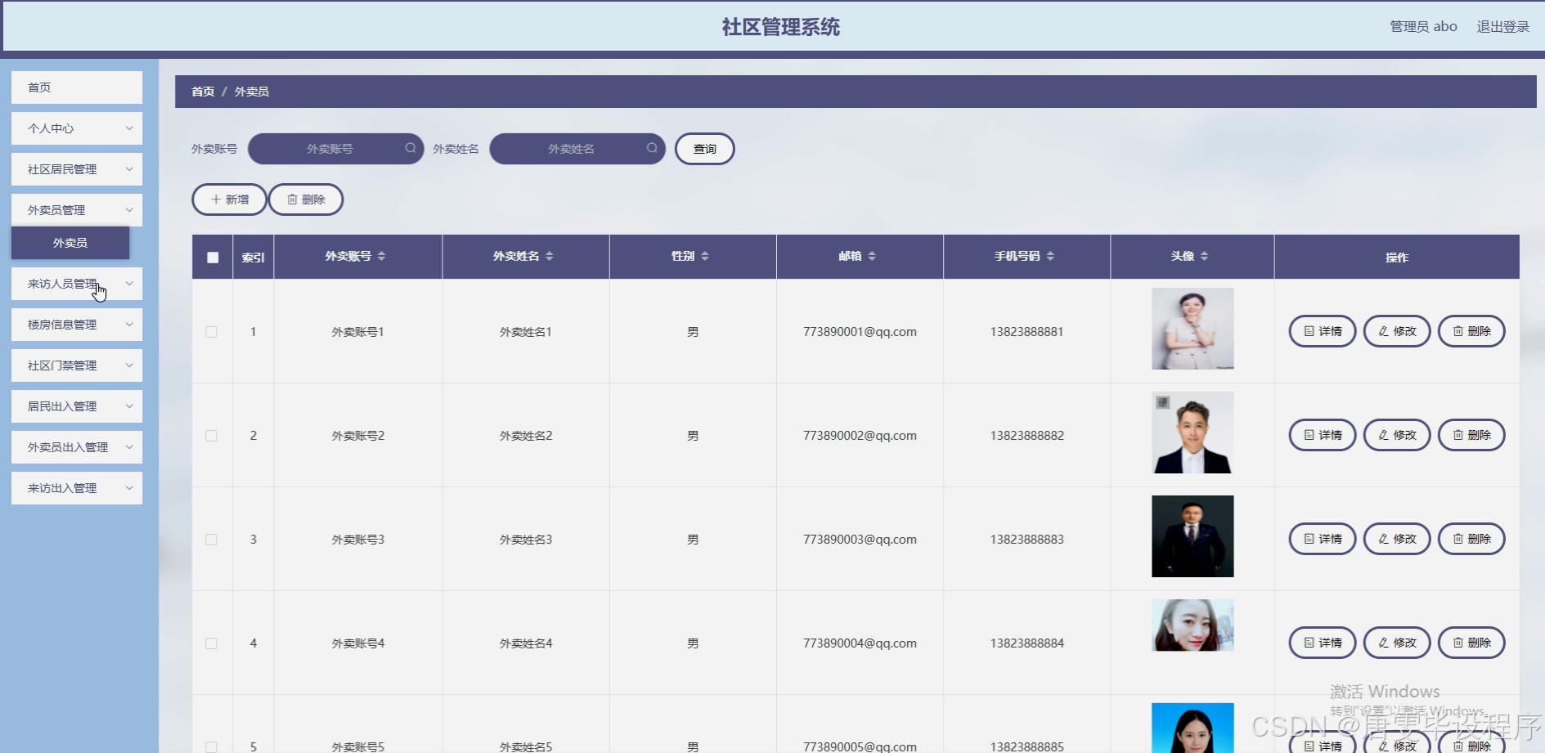Open avatar thumbnail of 外卖账号3
This screenshot has width=1545, height=753.
tap(1192, 536)
